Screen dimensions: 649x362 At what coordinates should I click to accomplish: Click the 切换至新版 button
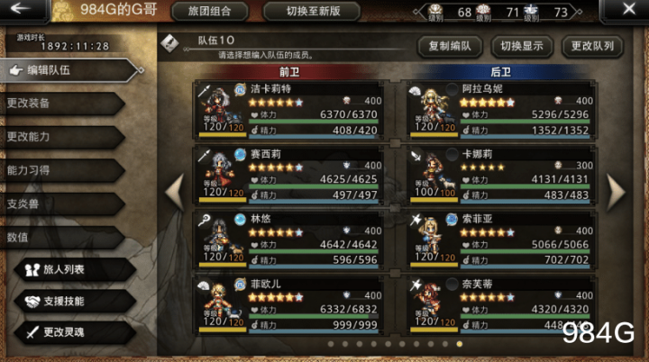coord(313,11)
